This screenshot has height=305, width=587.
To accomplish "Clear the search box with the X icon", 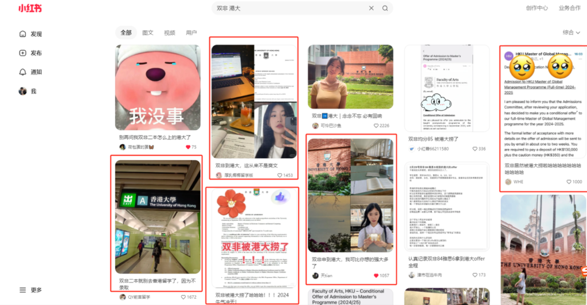I will pos(371,8).
